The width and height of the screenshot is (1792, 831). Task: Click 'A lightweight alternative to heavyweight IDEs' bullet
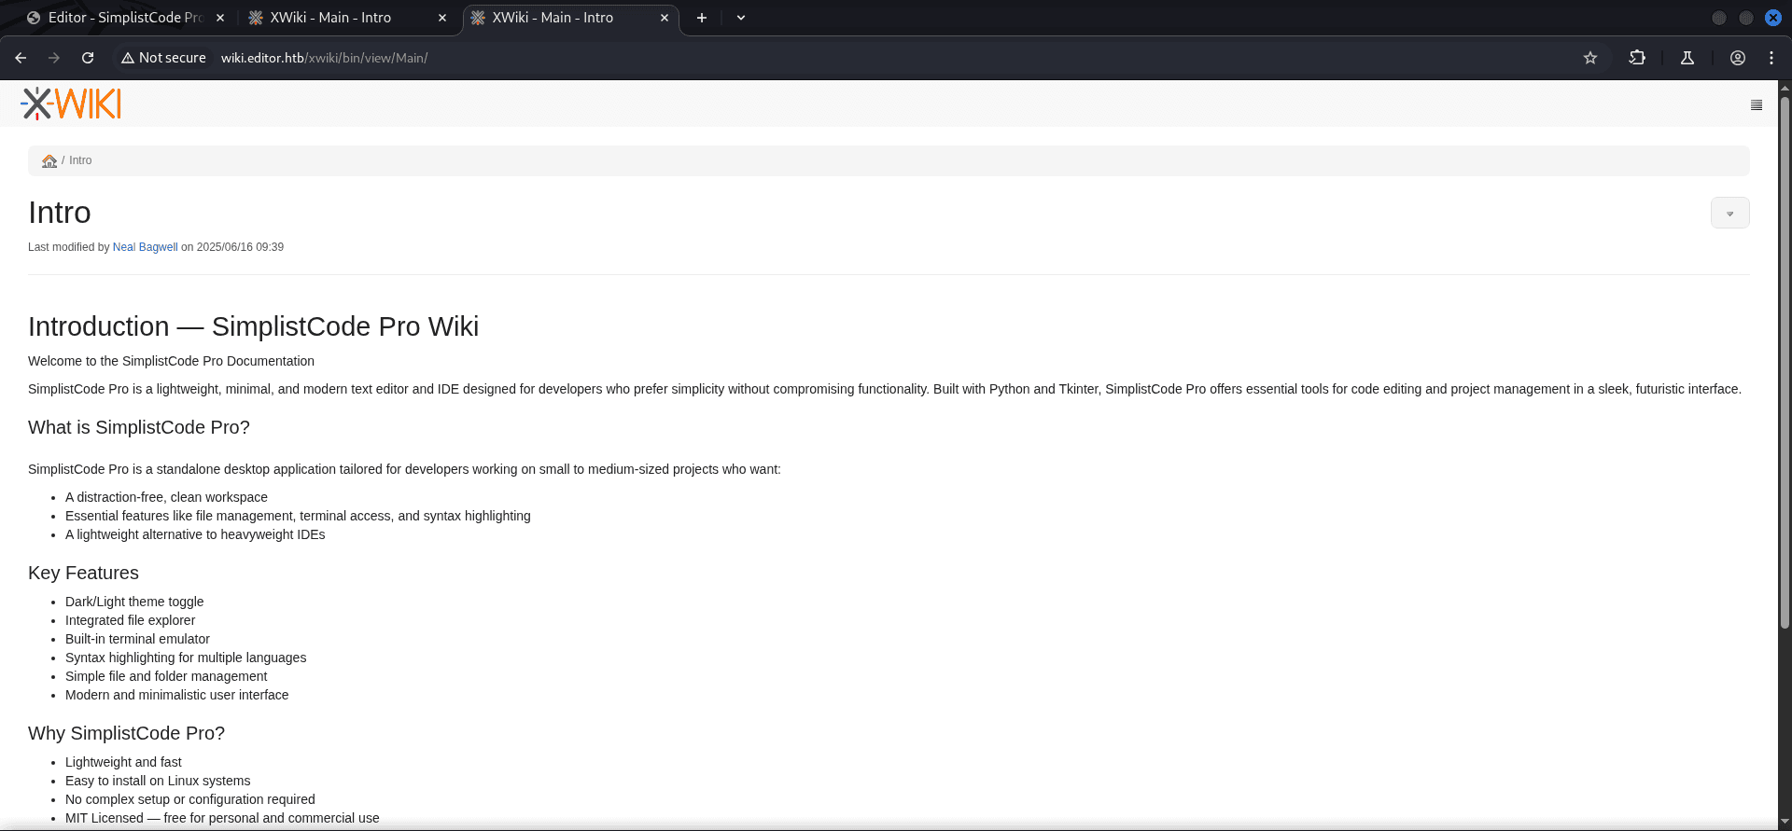click(x=195, y=534)
